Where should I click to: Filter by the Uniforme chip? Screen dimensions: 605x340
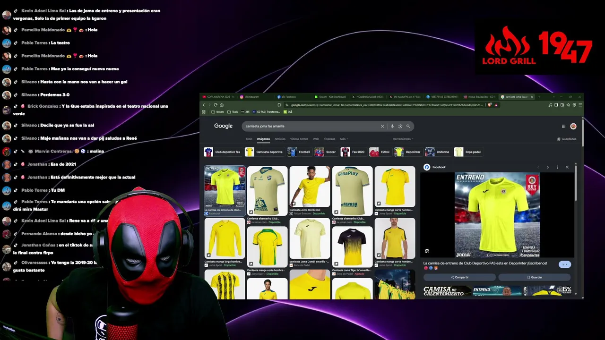(x=438, y=152)
